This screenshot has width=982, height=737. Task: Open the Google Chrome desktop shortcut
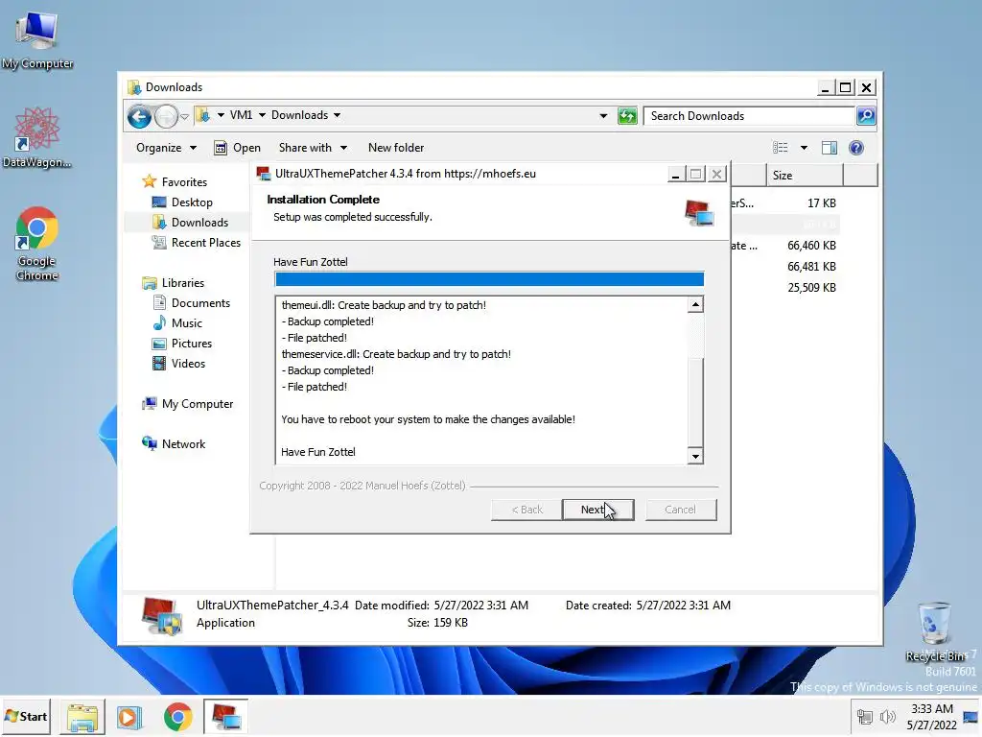(37, 245)
